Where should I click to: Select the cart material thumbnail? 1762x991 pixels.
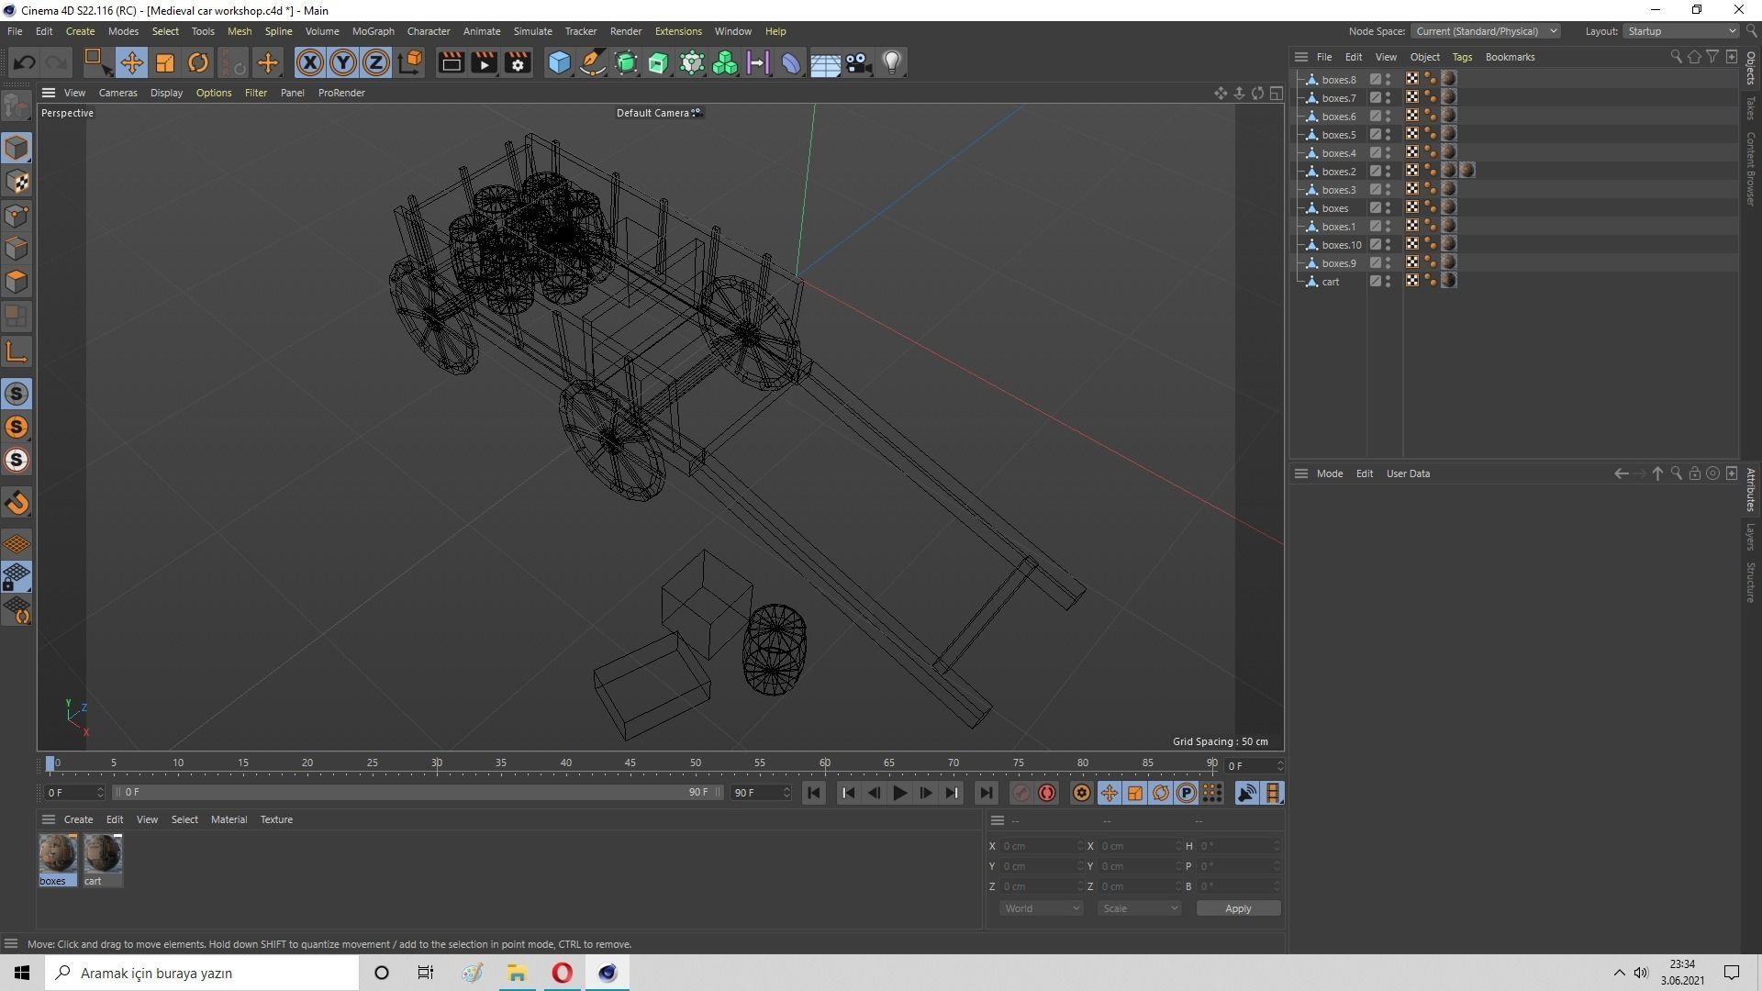[103, 854]
